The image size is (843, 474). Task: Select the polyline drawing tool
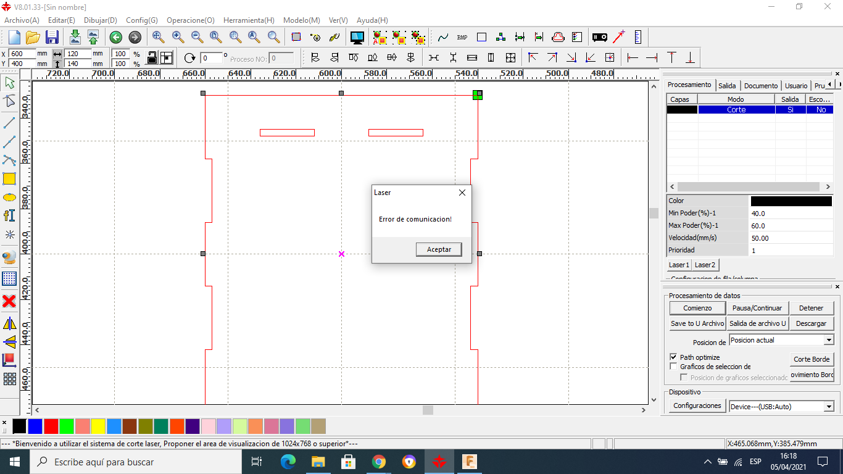(x=9, y=141)
